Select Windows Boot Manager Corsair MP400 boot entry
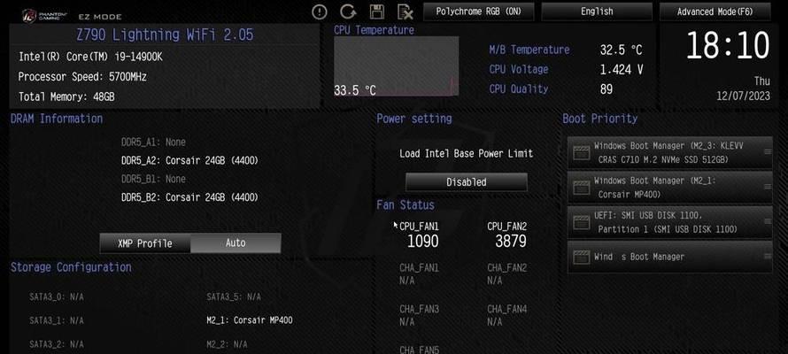The width and height of the screenshot is (788, 354). (670, 188)
